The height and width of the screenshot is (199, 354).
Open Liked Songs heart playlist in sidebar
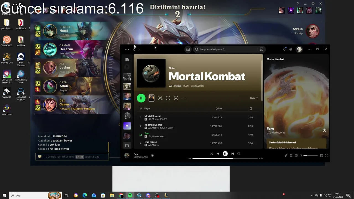[127, 126]
